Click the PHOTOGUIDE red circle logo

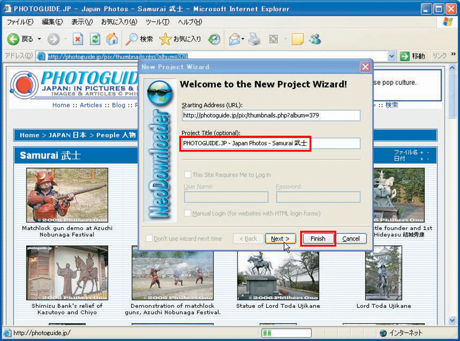click(x=24, y=85)
